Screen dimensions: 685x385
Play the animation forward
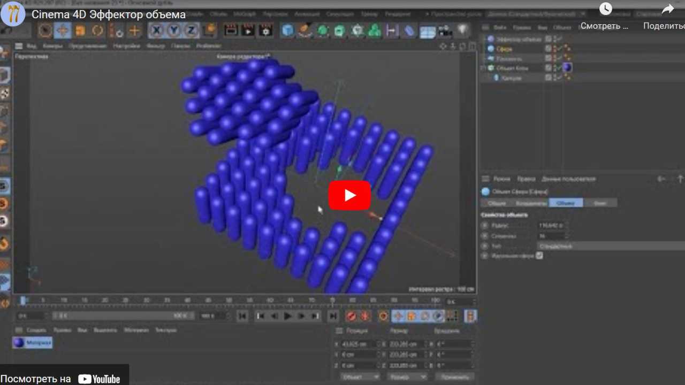click(288, 316)
